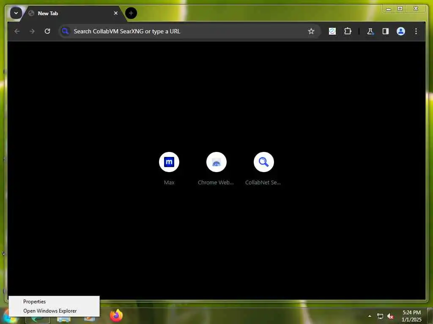This screenshot has width=433, height=324.
Task: Reload the current page
Action: click(x=47, y=31)
